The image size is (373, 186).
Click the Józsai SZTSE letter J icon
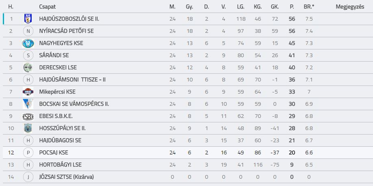pos(28,177)
